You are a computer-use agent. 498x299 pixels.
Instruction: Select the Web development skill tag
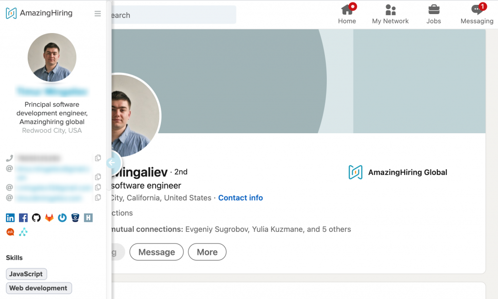pyautogui.click(x=39, y=288)
